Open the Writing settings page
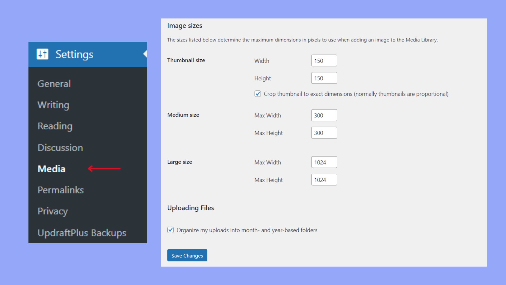Viewport: 506px width, 285px height. (x=53, y=105)
